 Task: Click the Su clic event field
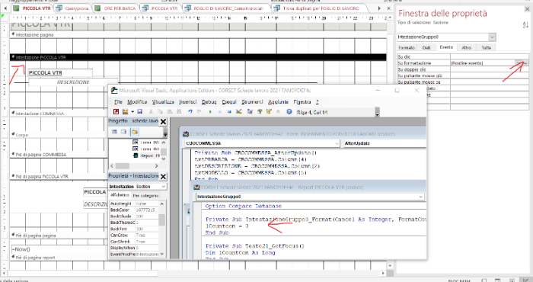coord(490,57)
